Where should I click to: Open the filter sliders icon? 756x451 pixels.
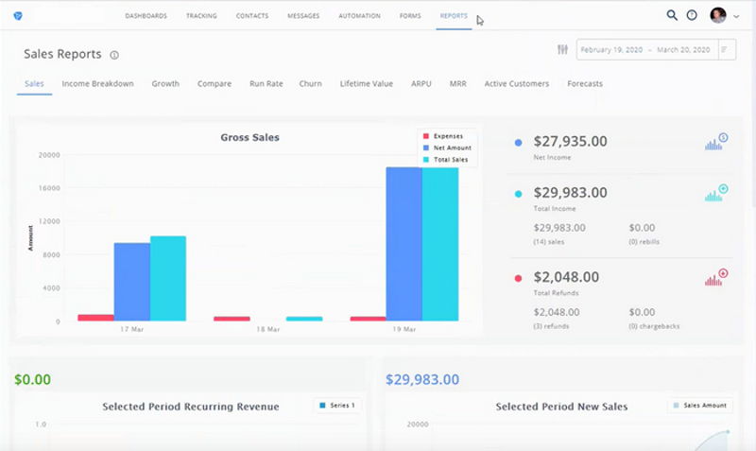tap(562, 49)
